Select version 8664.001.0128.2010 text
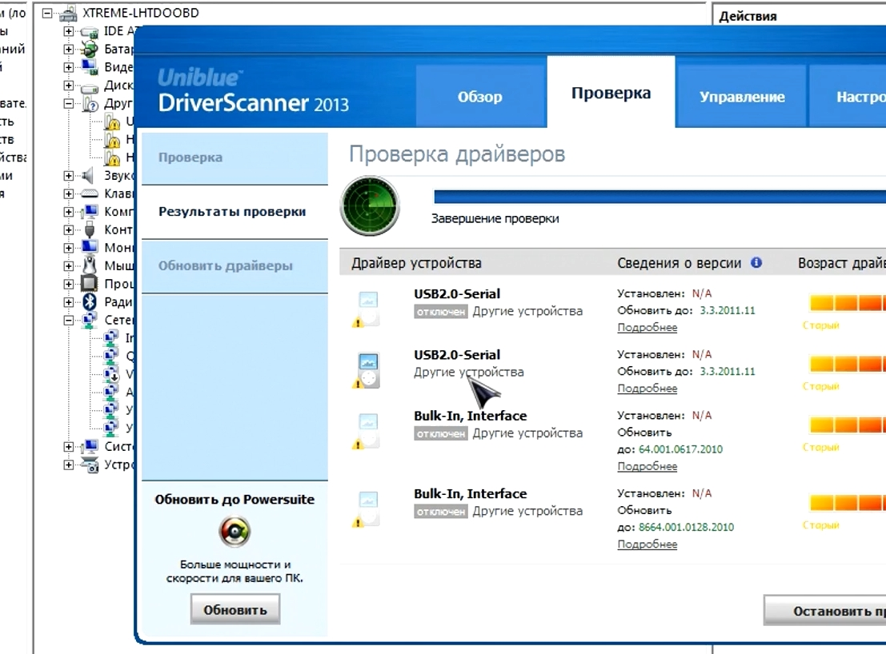This screenshot has height=654, width=886. pos(686,527)
